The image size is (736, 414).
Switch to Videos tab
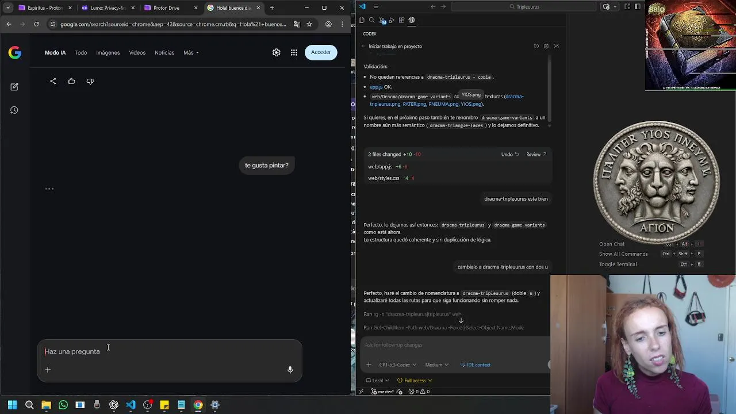(x=137, y=52)
